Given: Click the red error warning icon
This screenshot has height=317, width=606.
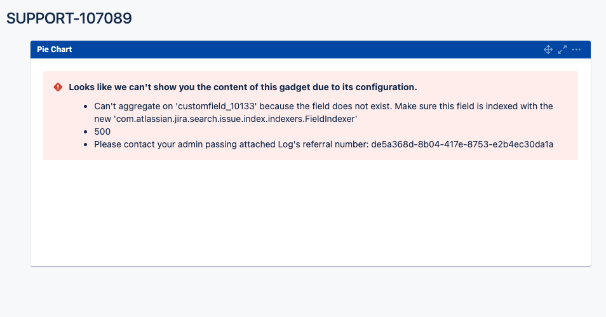Looking at the screenshot, I should [58, 87].
